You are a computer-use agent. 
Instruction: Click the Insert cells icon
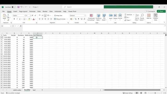pyautogui.click(x=111, y=16)
